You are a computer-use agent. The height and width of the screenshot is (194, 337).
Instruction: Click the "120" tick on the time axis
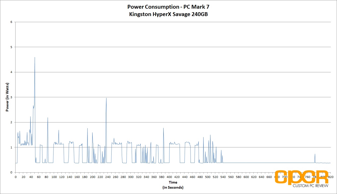pos(62,177)
